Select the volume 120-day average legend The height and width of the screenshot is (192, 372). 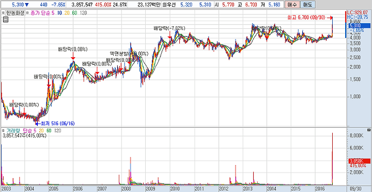coord(58,131)
